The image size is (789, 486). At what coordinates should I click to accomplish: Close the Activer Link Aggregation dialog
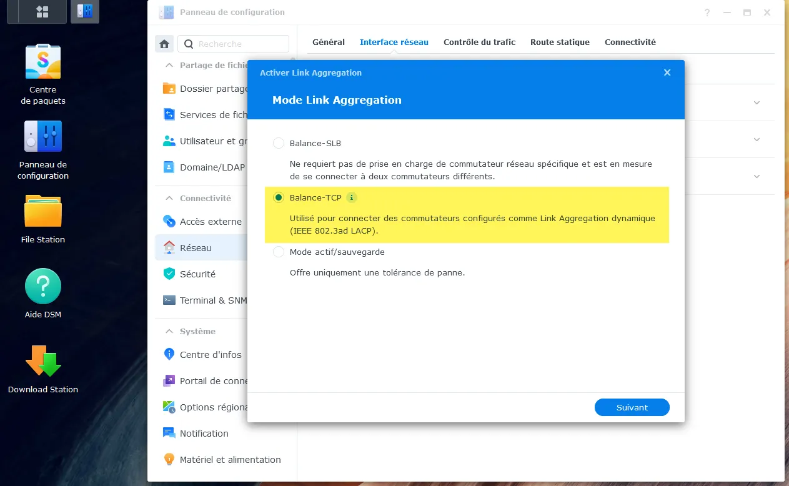667,72
